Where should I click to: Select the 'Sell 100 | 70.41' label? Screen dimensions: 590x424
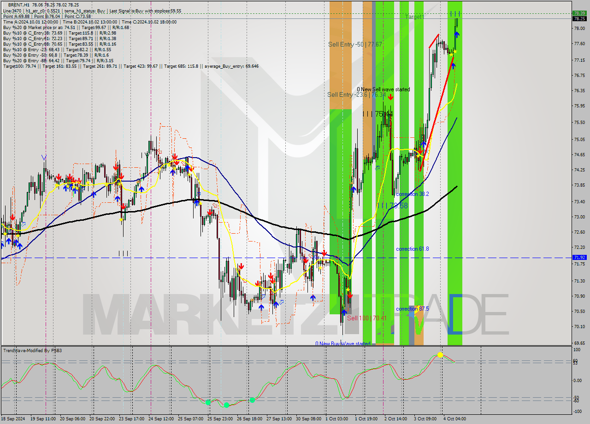[x=366, y=318]
